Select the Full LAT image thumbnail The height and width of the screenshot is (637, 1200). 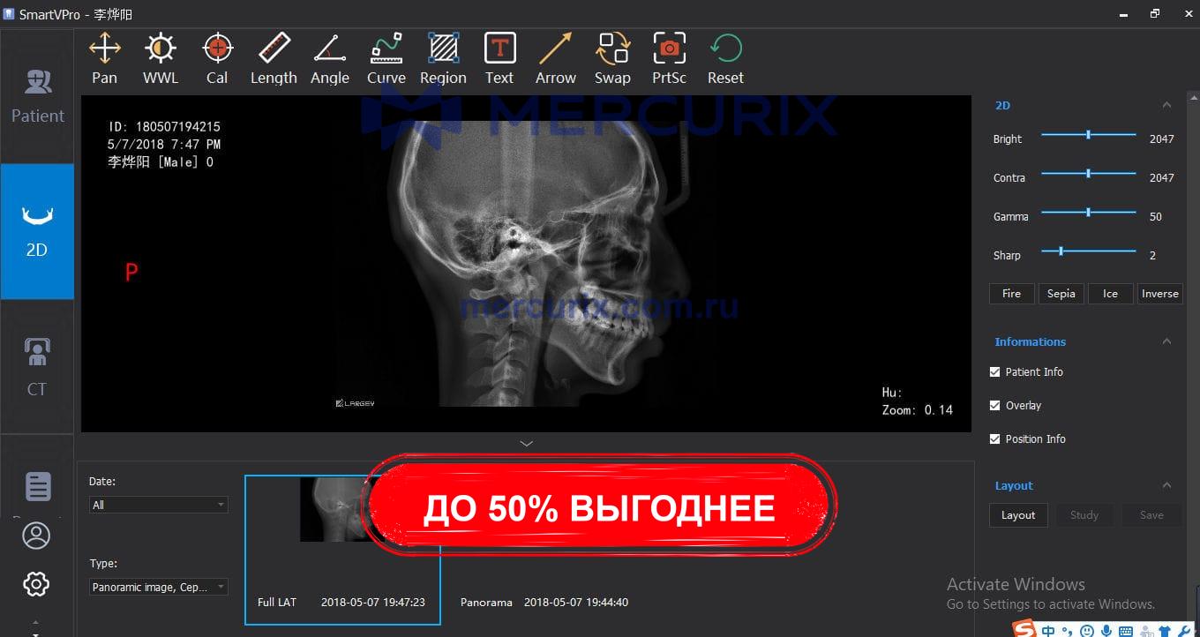[x=342, y=549]
